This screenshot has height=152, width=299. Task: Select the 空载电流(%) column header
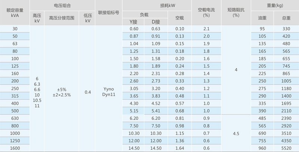tap(206, 13)
